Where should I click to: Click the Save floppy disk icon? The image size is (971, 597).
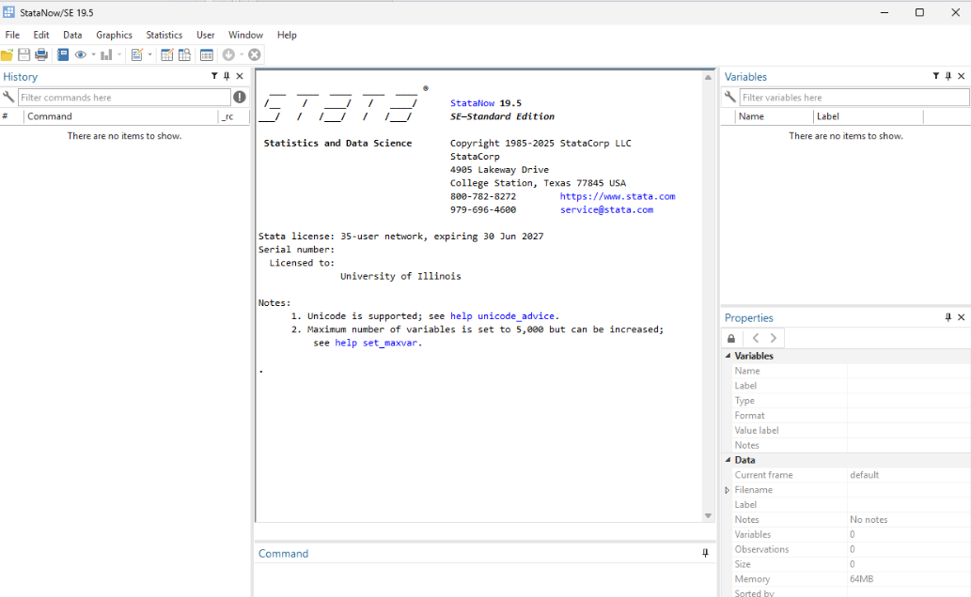(x=24, y=55)
